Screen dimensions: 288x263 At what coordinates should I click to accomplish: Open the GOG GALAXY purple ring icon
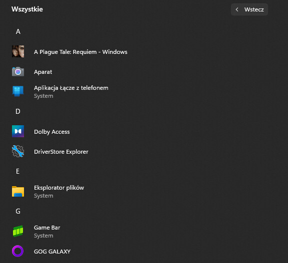click(18, 251)
